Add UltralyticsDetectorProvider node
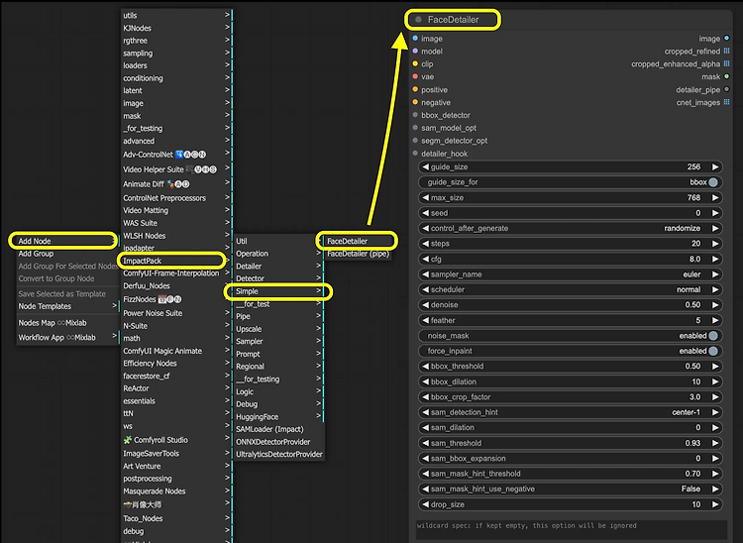 [278, 454]
